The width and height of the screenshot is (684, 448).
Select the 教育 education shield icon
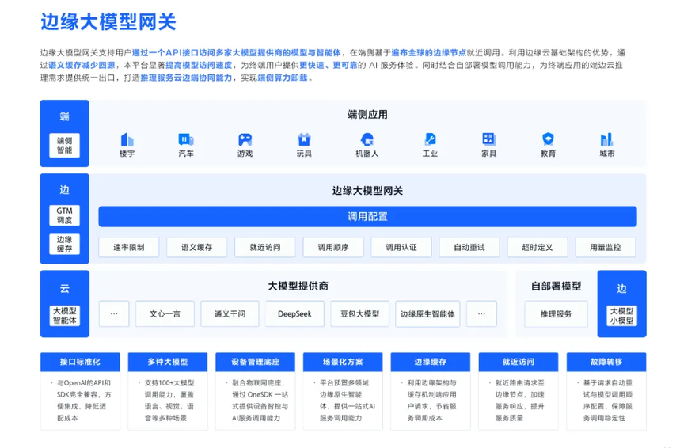pyautogui.click(x=548, y=139)
